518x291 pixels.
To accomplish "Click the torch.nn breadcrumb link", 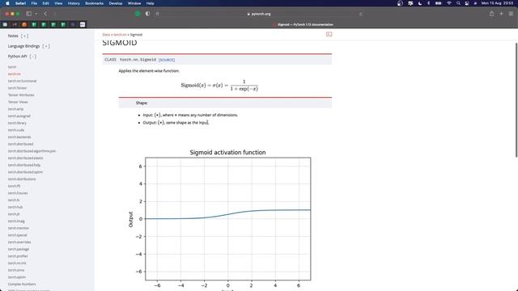I will pos(120,35).
